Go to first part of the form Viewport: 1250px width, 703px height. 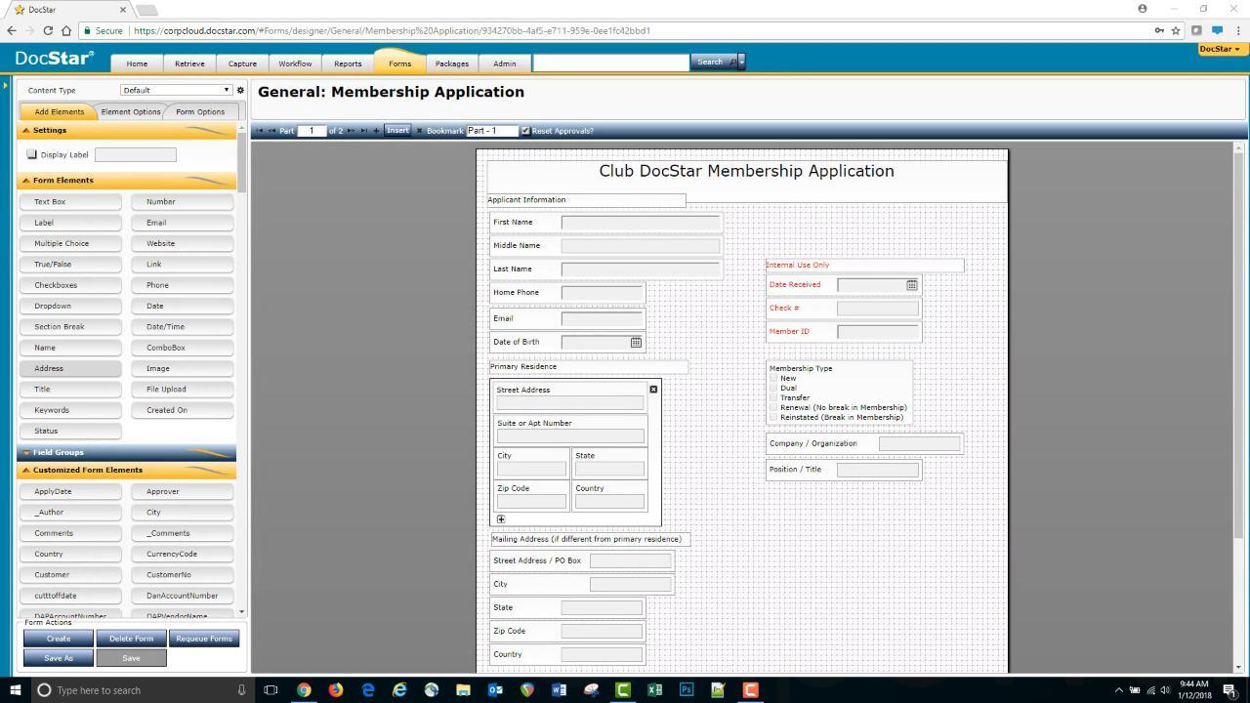(259, 131)
